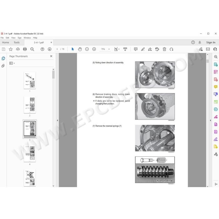Click the stamp tool icon
Image resolution: width=219 pixels, height=219 pixels.
pyautogui.click(x=157, y=49)
